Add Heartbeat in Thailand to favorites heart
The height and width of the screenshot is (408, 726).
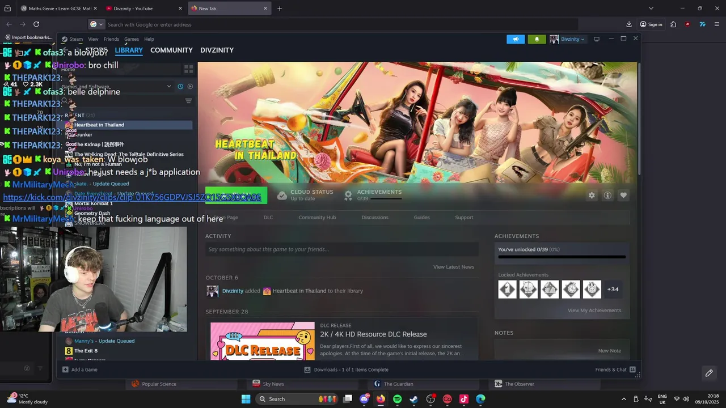tap(623, 195)
